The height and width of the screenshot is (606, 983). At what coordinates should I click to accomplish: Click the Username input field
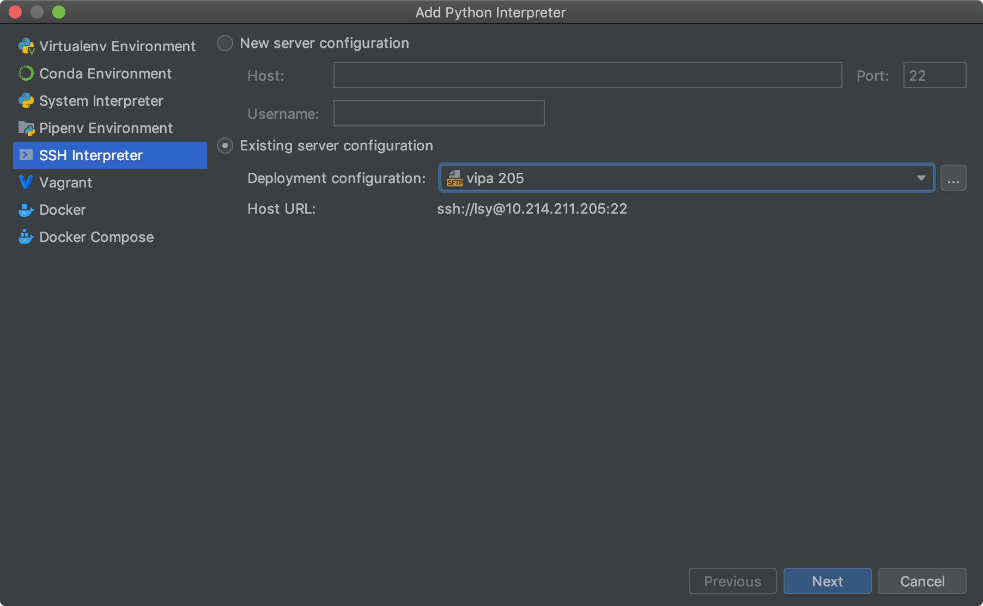439,113
